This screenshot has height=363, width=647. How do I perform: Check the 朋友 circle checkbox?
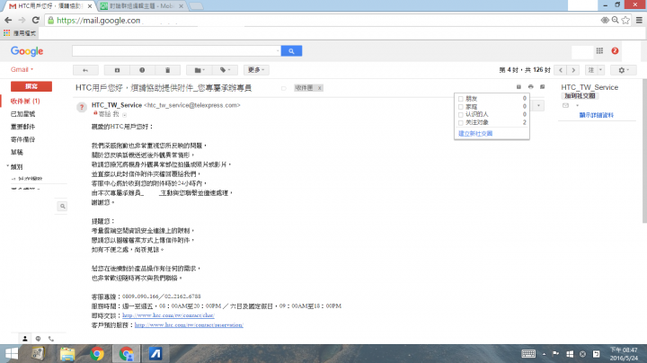(x=460, y=99)
